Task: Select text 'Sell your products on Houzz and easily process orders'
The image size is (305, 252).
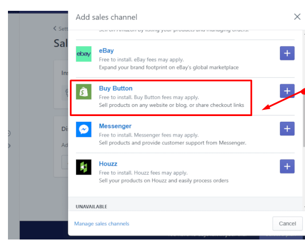Action: [x=164, y=180]
